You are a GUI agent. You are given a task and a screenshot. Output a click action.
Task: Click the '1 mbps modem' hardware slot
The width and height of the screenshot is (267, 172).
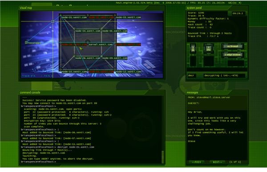[233, 55]
